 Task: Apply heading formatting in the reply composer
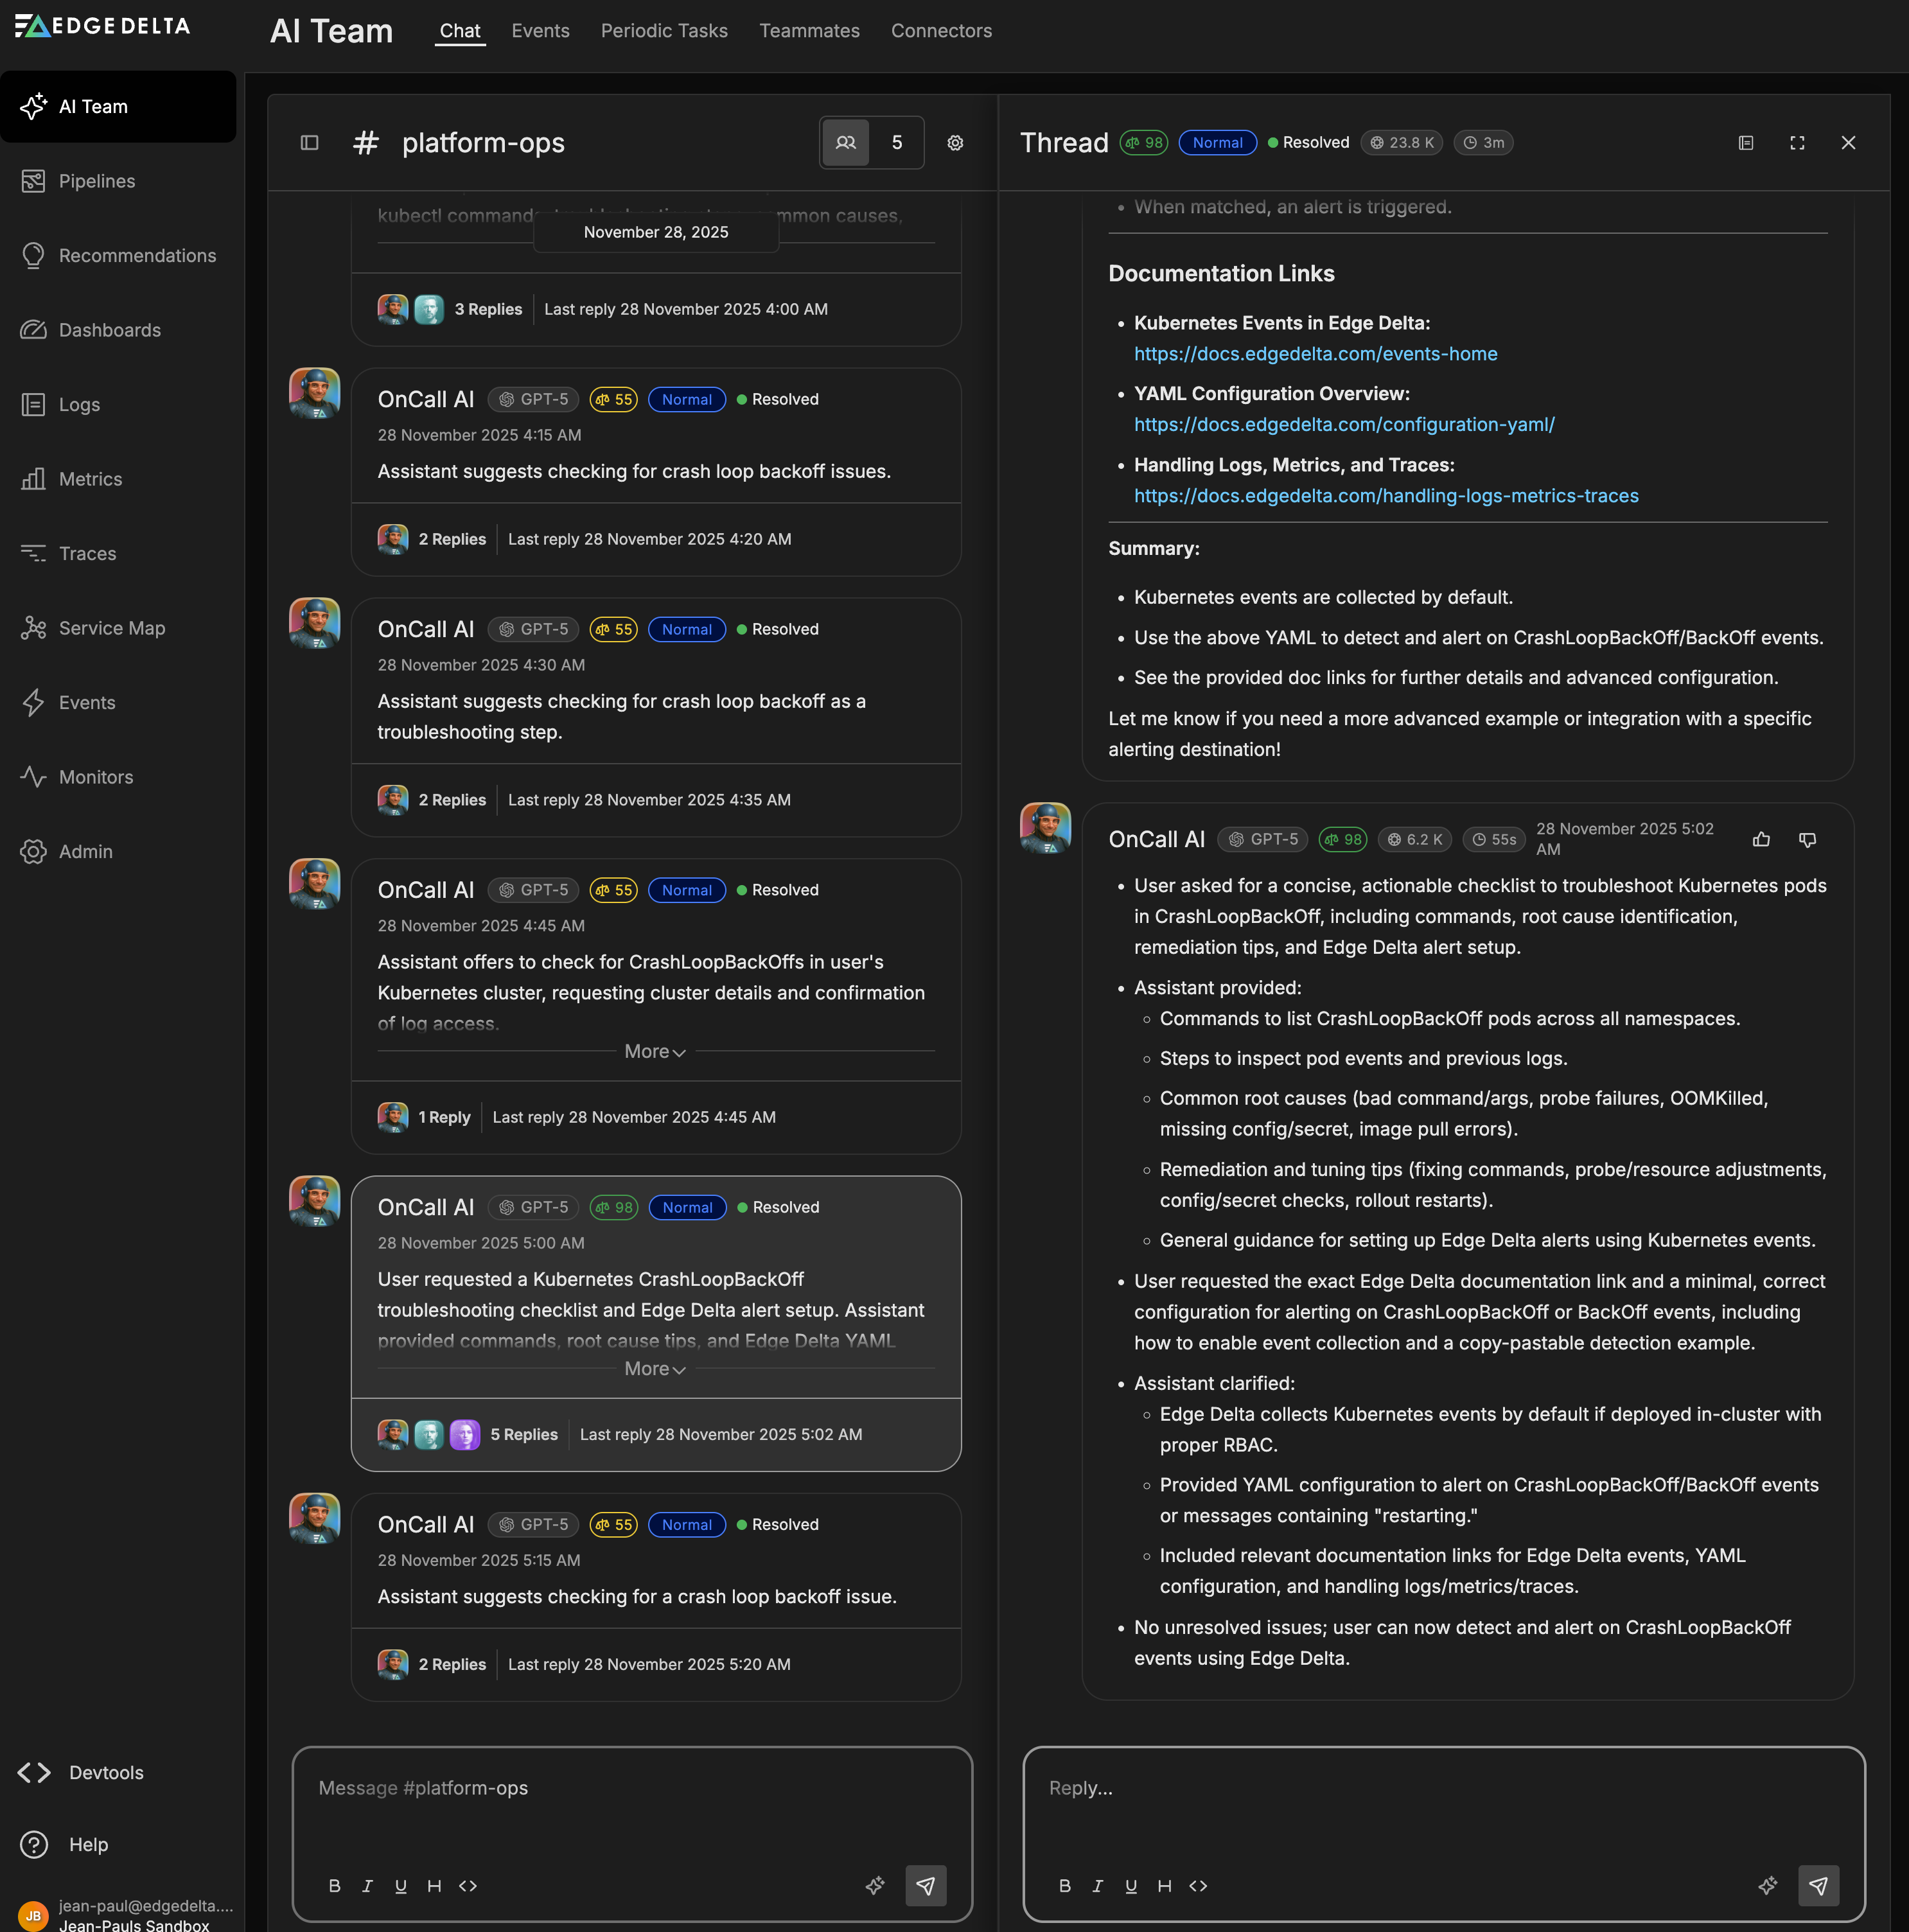click(x=1164, y=1886)
